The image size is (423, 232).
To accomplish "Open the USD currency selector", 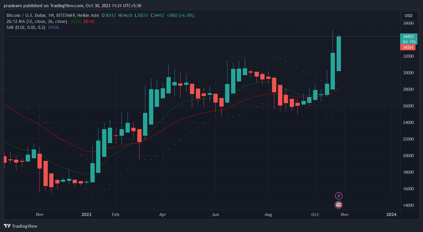I will pos(409,15).
